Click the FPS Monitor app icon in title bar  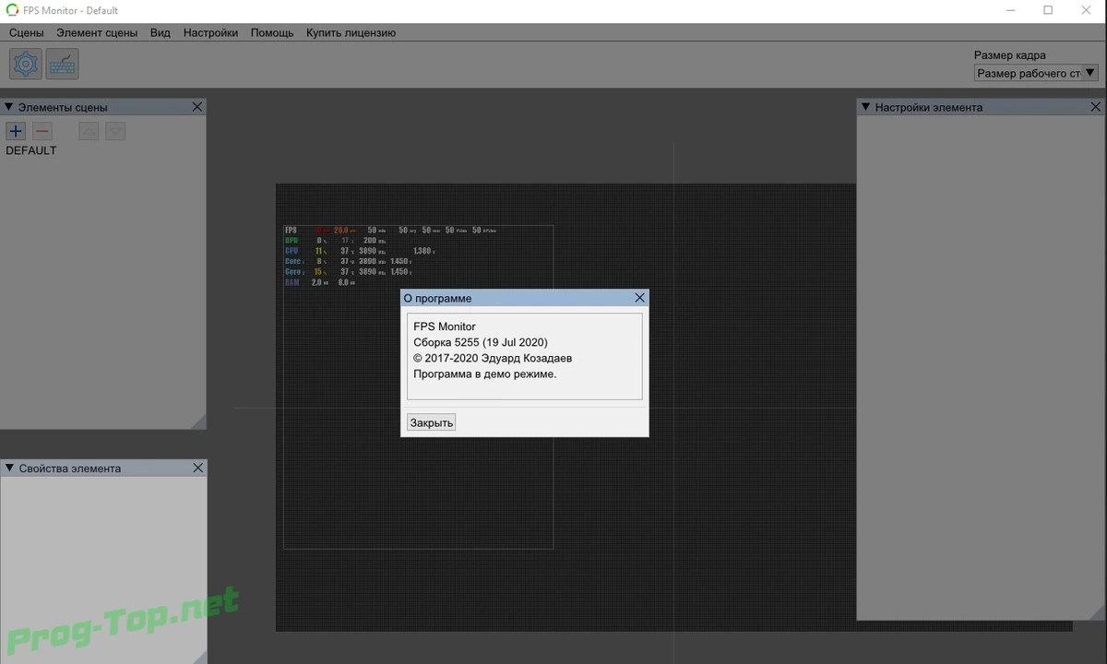click(x=13, y=10)
